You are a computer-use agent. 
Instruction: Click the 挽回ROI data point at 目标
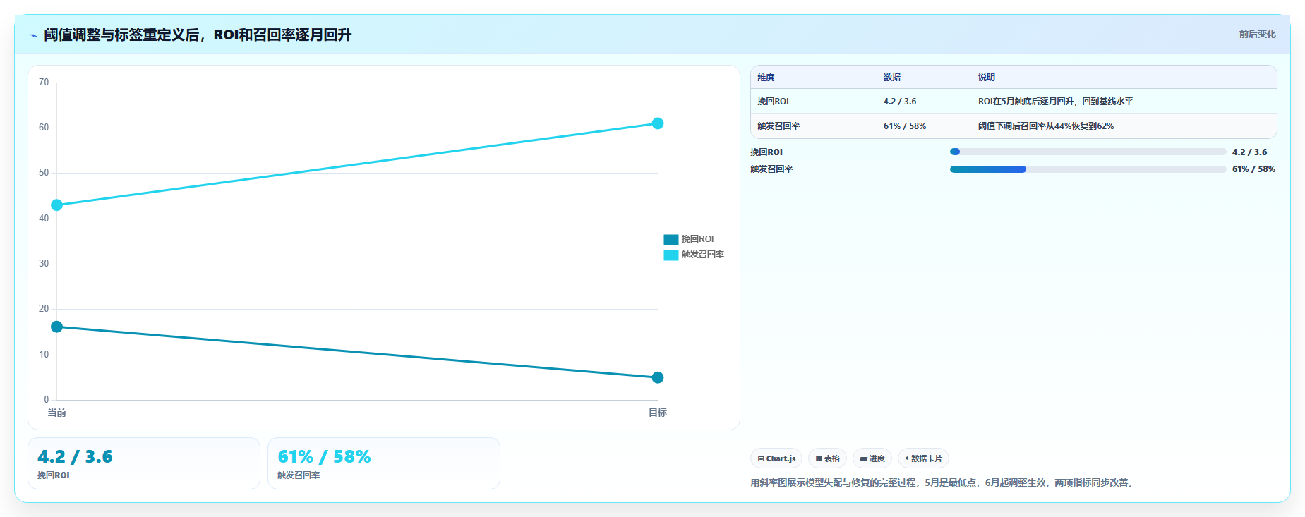[657, 377]
